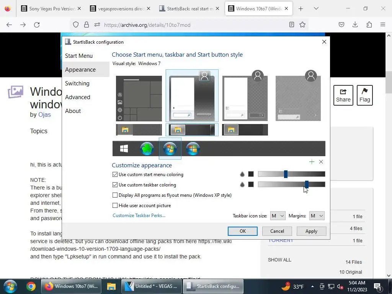Open Taskbar icon size dropdown
This screenshot has height=294, width=392.
point(278,216)
